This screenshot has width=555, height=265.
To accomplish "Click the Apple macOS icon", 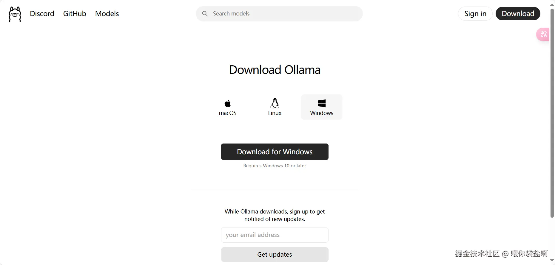I will click(x=228, y=103).
